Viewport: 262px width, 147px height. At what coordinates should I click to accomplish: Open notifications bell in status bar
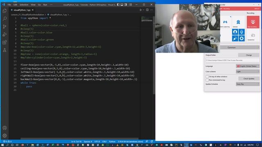[x=152, y=141]
